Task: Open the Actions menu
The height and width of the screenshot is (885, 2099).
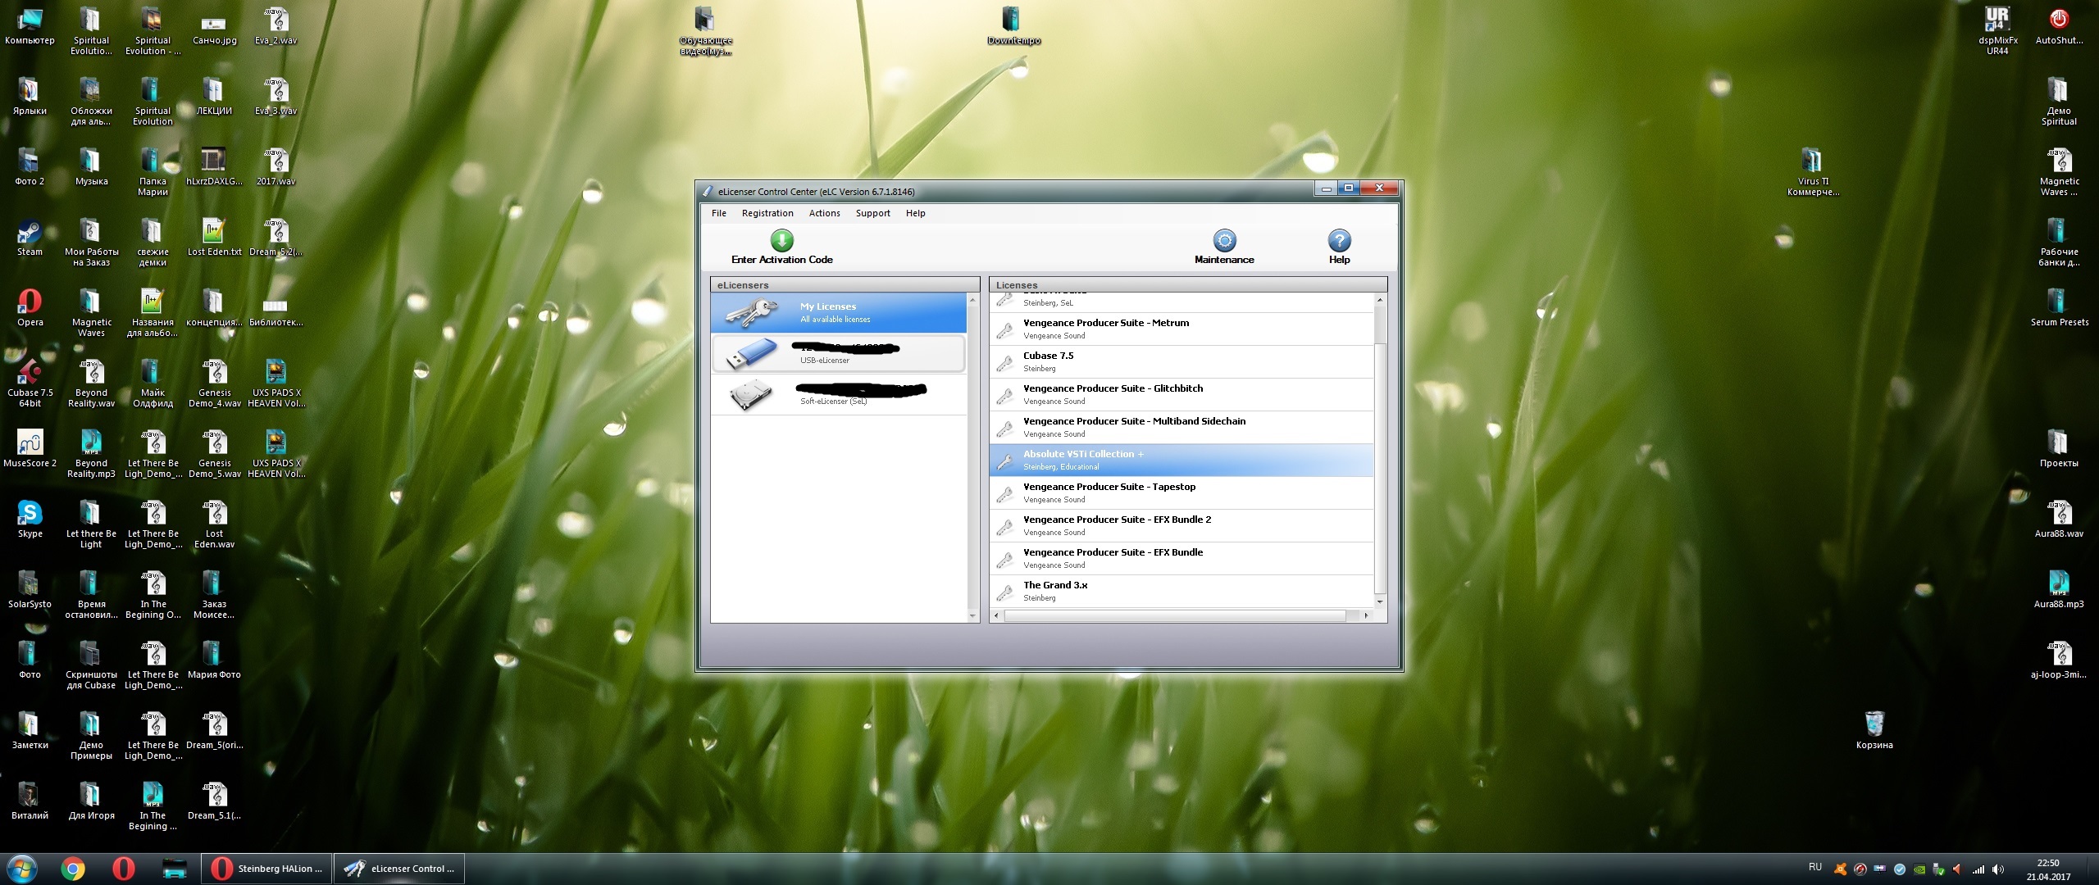Action: tap(824, 213)
